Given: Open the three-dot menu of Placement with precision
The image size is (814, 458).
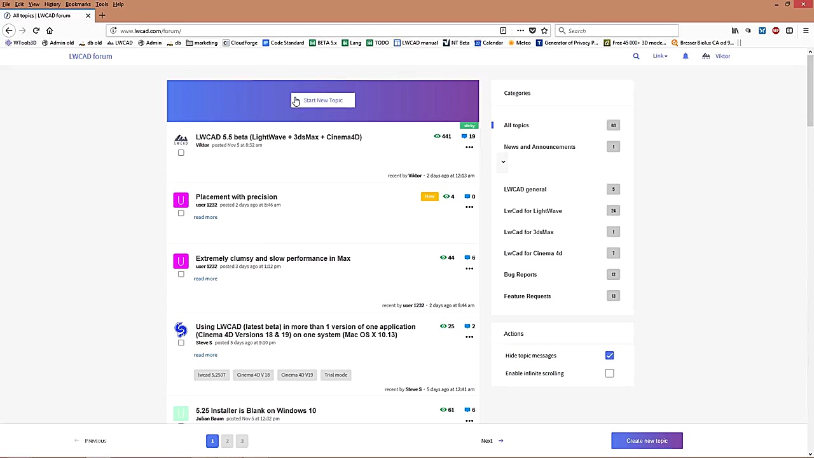Looking at the screenshot, I should pos(469,207).
